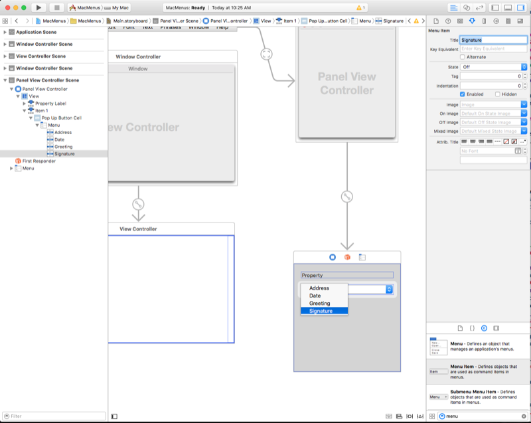Image resolution: width=531 pixels, height=423 pixels.
Task: Open the Identity inspector
Action: 460,21
